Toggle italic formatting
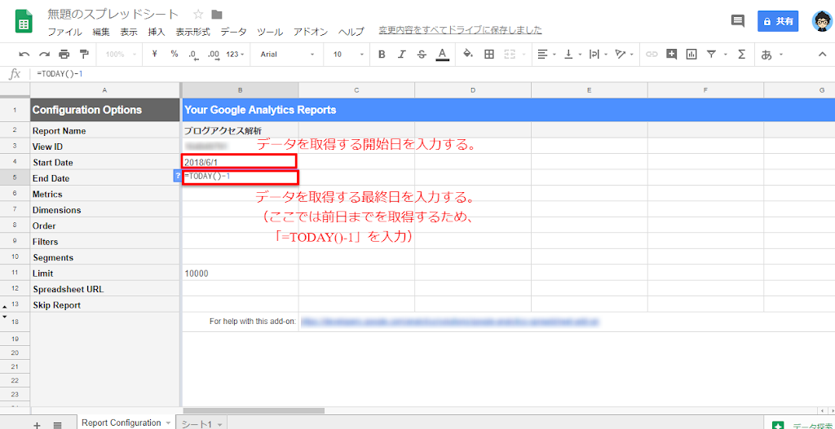Screen dimensions: 835x429 pyautogui.click(x=401, y=55)
